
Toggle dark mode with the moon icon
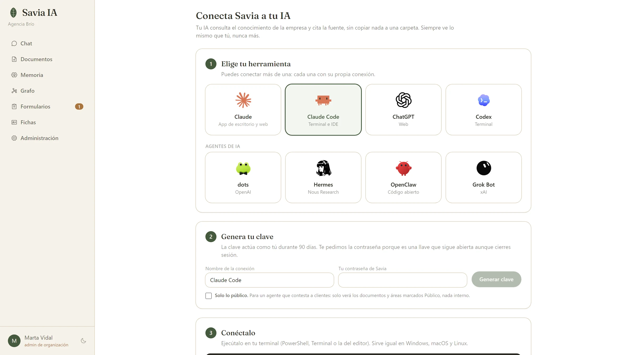click(x=83, y=341)
